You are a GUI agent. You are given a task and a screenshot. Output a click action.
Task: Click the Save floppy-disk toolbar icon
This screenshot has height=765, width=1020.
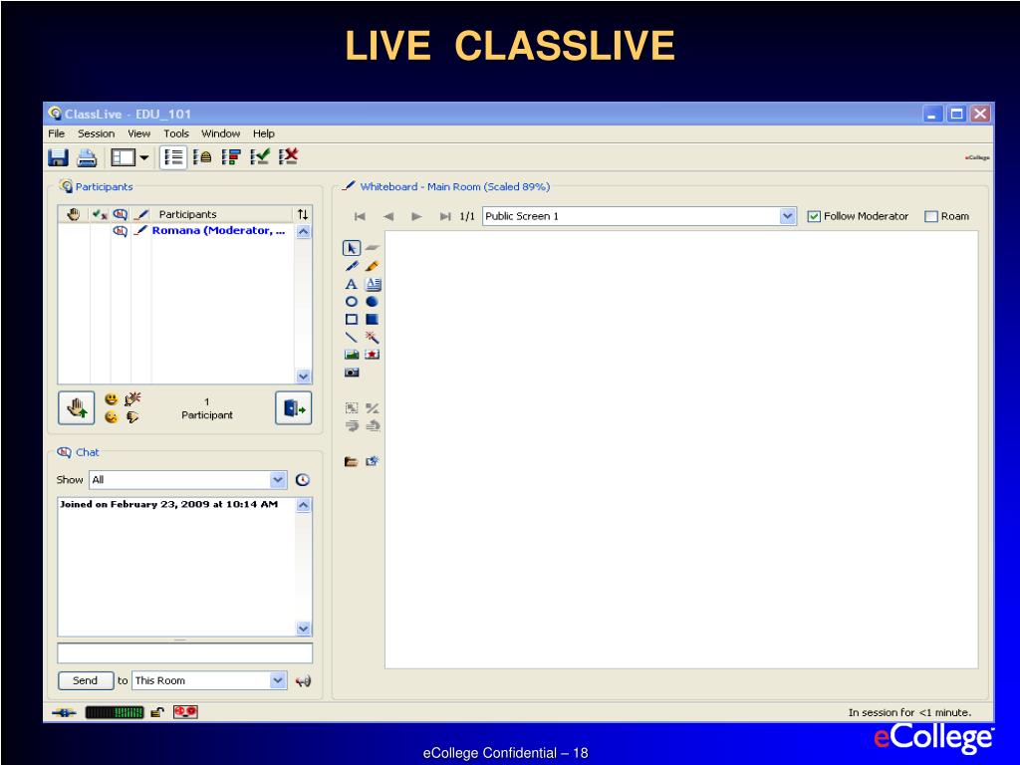59,157
